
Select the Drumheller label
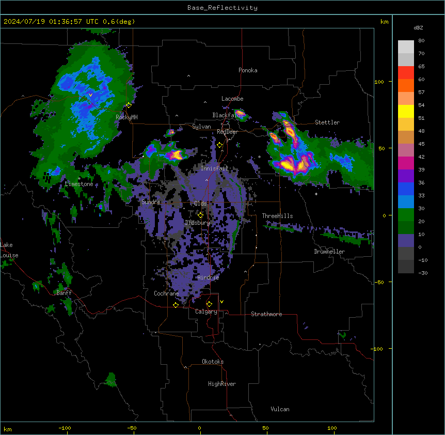pyautogui.click(x=329, y=252)
